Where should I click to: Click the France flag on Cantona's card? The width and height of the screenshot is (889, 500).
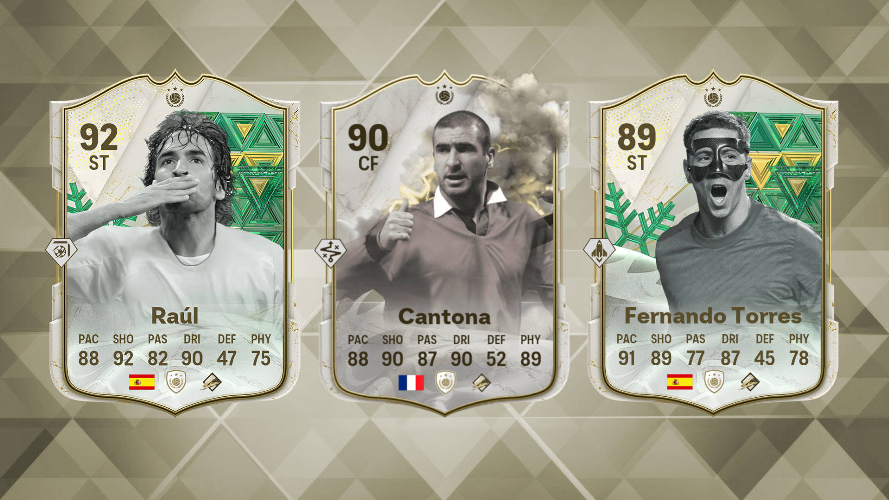tap(411, 383)
